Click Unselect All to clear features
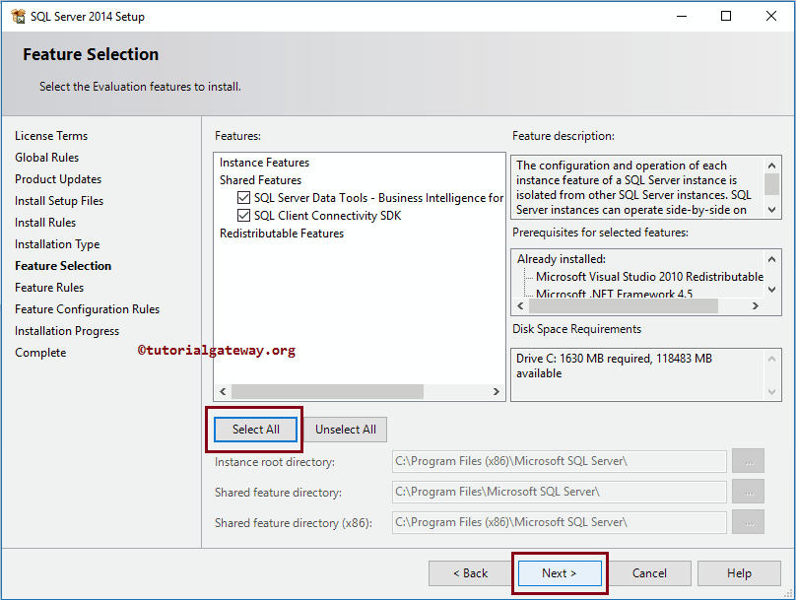This screenshot has width=796, height=600. tap(345, 430)
